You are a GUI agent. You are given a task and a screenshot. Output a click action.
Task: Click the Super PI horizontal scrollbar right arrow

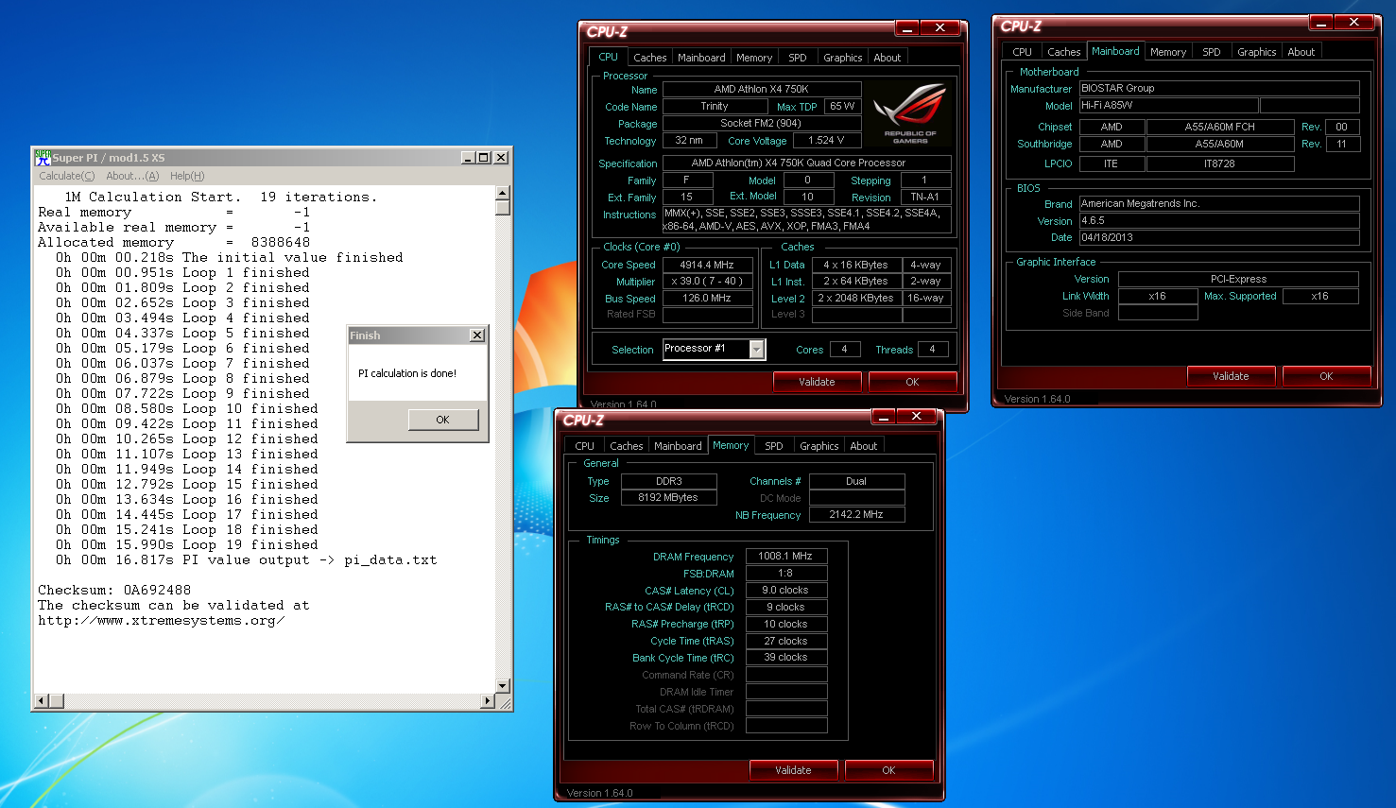click(488, 701)
